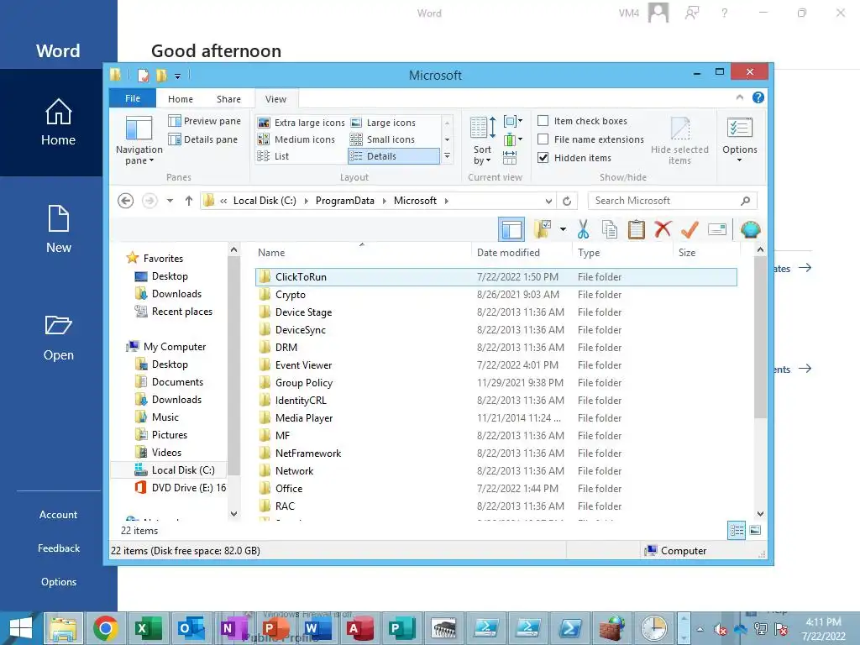Open Word Options in sidebar
860x645 pixels.
[x=58, y=582]
